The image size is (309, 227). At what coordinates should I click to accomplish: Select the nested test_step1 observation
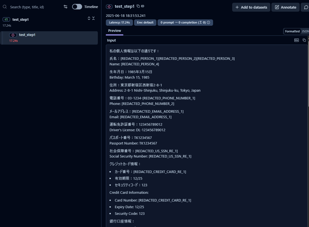[27, 35]
